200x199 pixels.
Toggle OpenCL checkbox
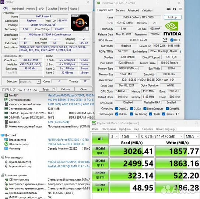[x=117, y=109]
